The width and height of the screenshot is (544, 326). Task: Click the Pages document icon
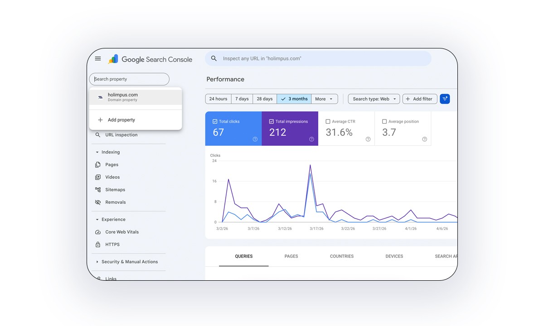pos(98,165)
